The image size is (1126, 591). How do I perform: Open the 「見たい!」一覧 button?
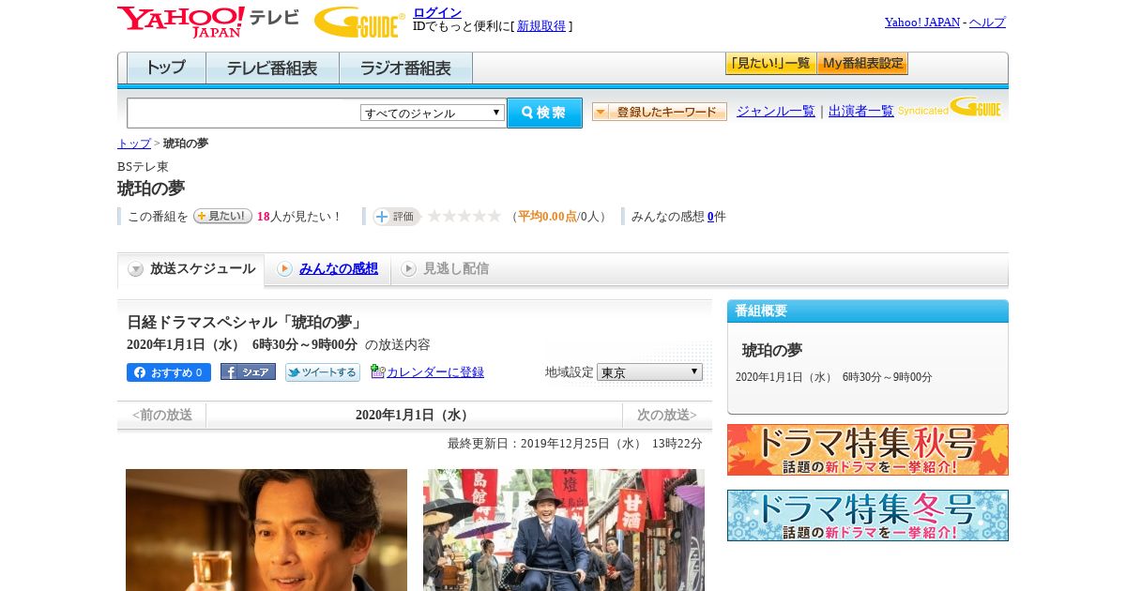pyautogui.click(x=770, y=64)
